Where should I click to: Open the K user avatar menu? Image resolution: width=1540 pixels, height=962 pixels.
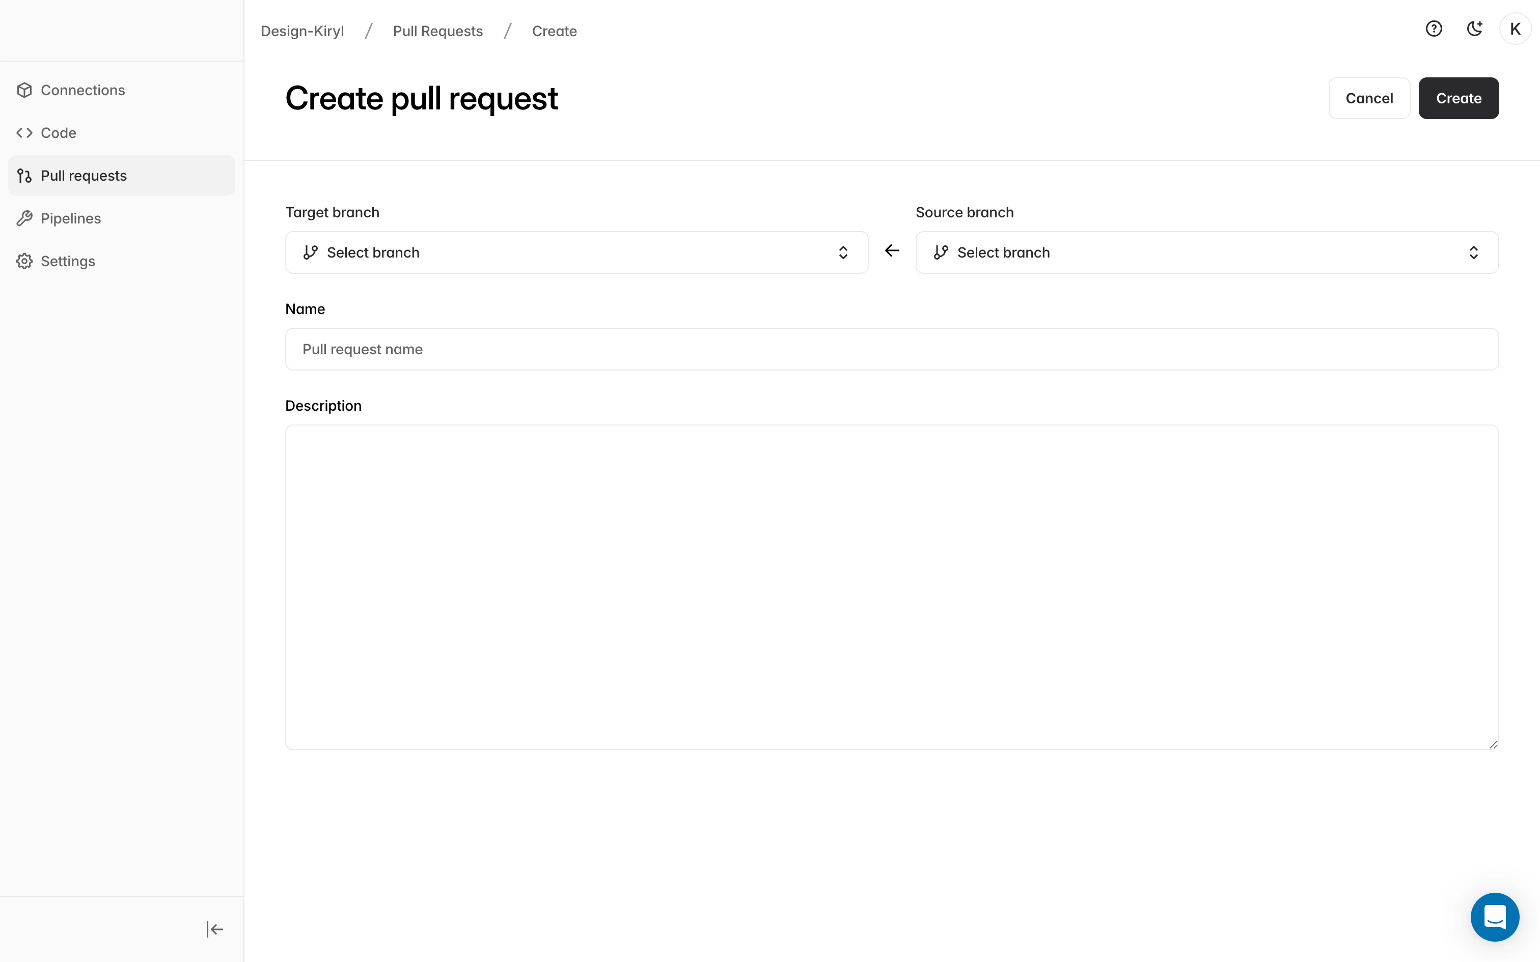(1515, 30)
